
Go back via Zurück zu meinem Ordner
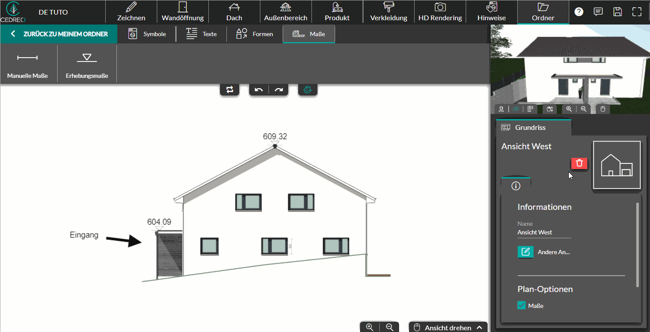pos(59,34)
